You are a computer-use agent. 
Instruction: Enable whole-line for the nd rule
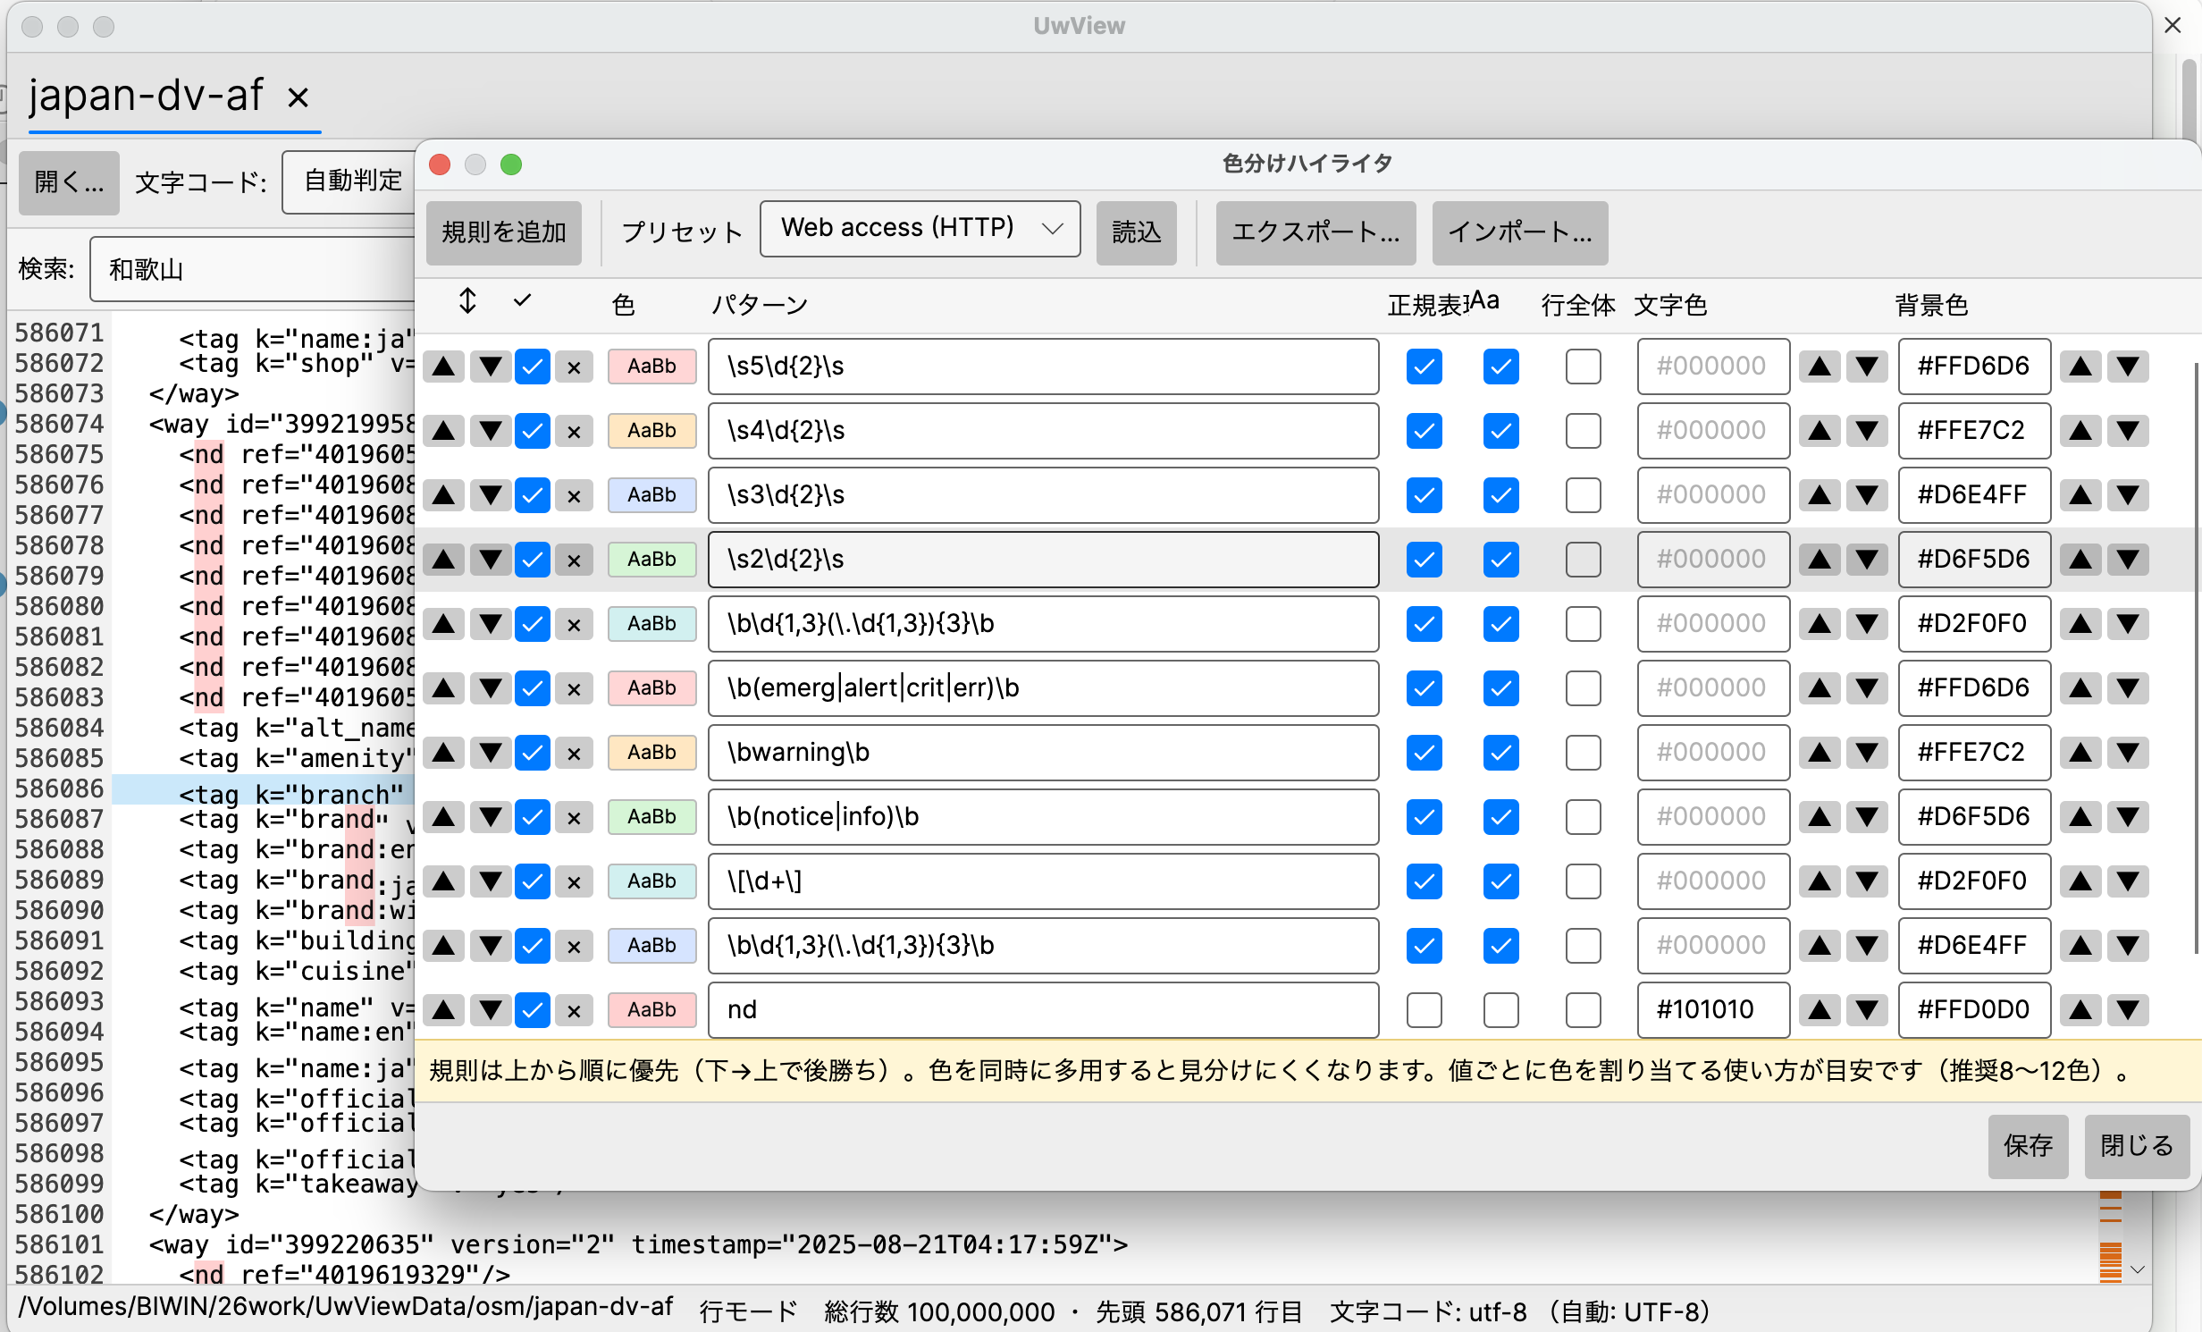(x=1583, y=1010)
